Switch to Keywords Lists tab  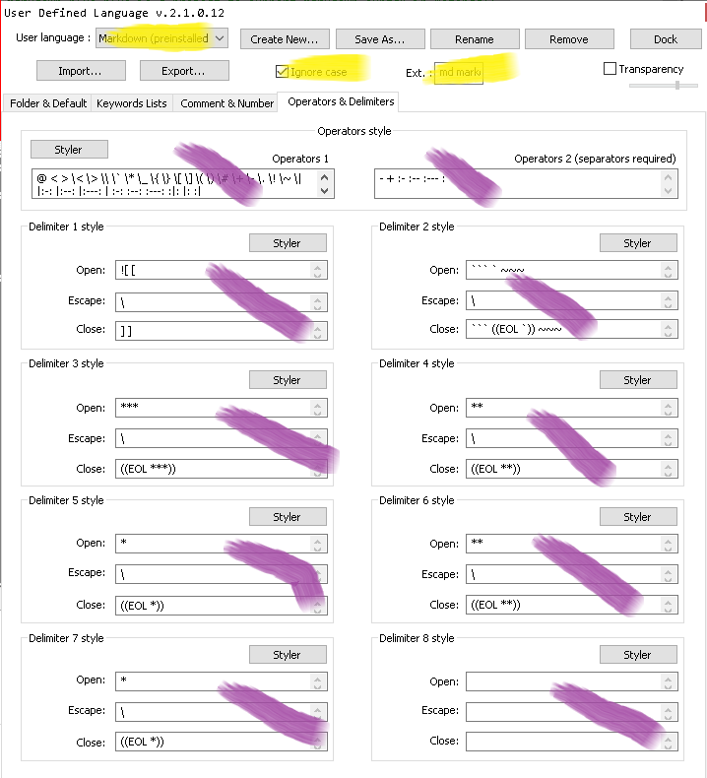(x=132, y=103)
